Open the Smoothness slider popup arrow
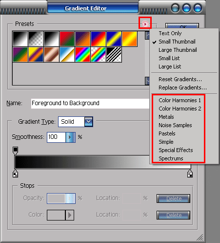220x243 pixels. pos(70,137)
